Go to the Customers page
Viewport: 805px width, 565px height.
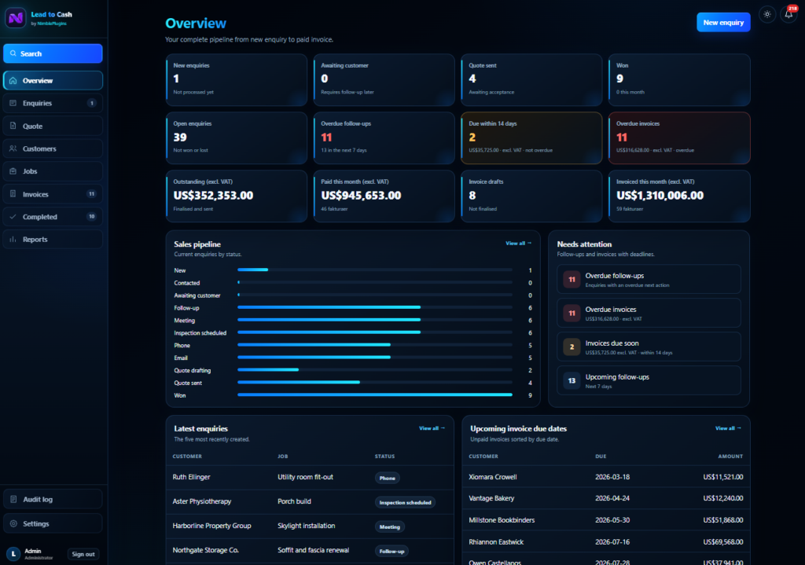[x=53, y=149]
